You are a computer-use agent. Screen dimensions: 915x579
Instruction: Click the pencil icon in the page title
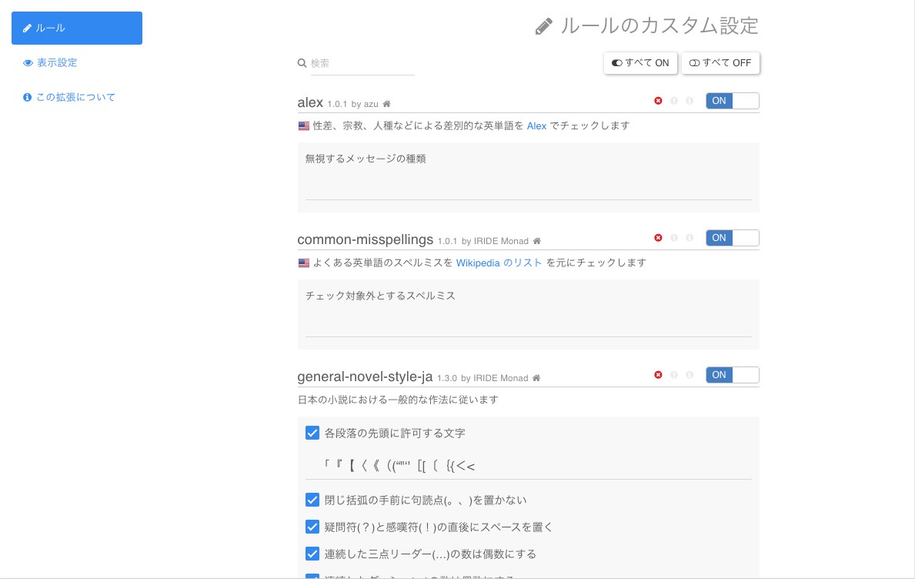point(544,25)
